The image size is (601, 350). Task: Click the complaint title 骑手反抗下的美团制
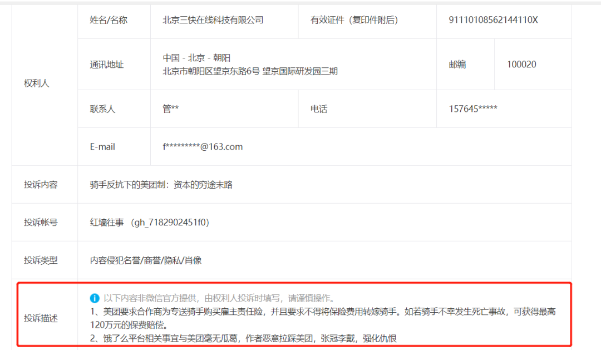click(129, 185)
